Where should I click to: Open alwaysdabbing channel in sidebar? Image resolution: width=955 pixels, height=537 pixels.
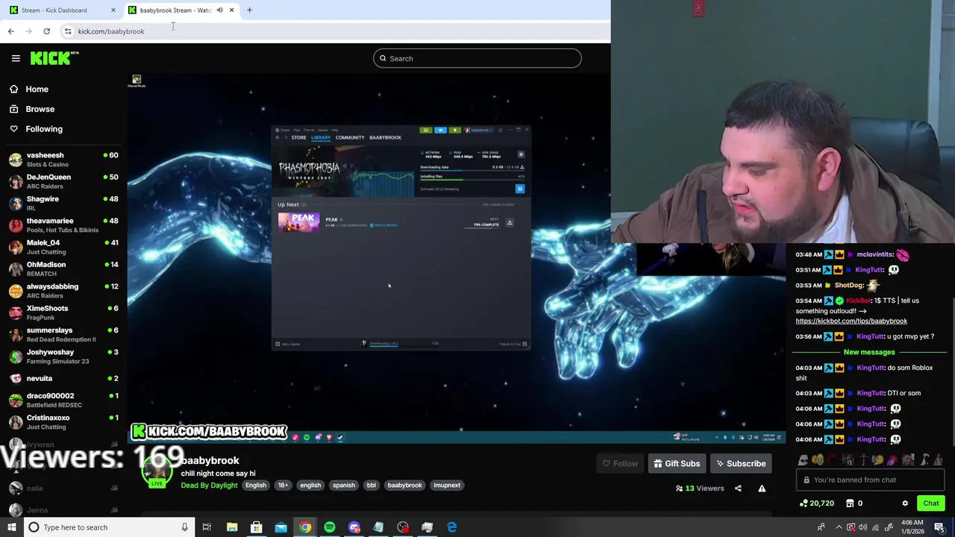click(x=63, y=291)
